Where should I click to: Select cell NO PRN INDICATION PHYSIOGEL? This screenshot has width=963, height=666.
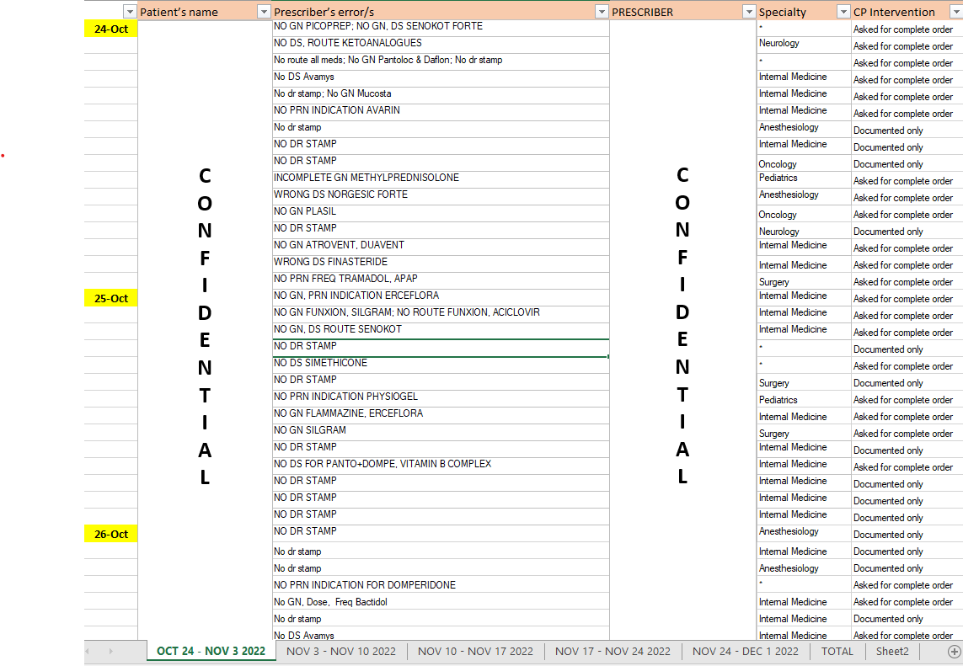tap(441, 398)
